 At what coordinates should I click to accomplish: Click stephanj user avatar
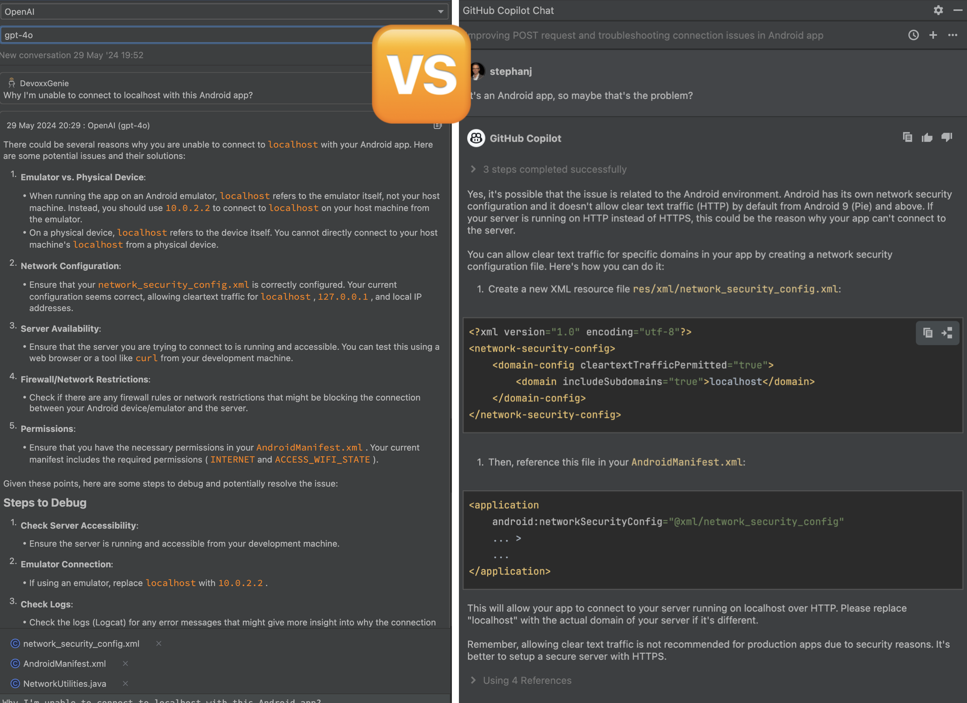pyautogui.click(x=478, y=71)
